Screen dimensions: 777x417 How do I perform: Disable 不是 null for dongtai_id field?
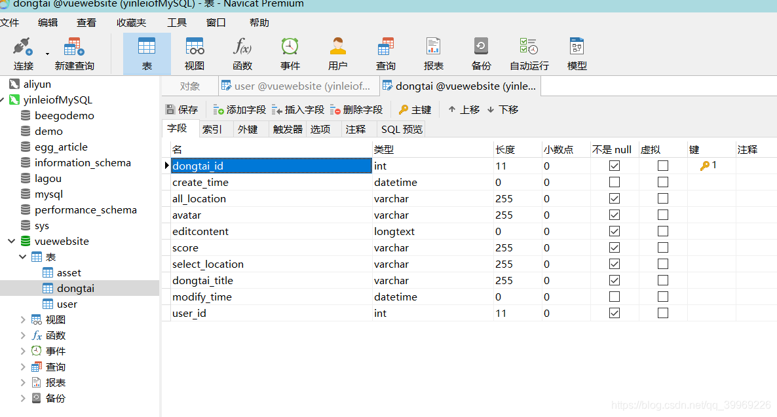(x=614, y=166)
